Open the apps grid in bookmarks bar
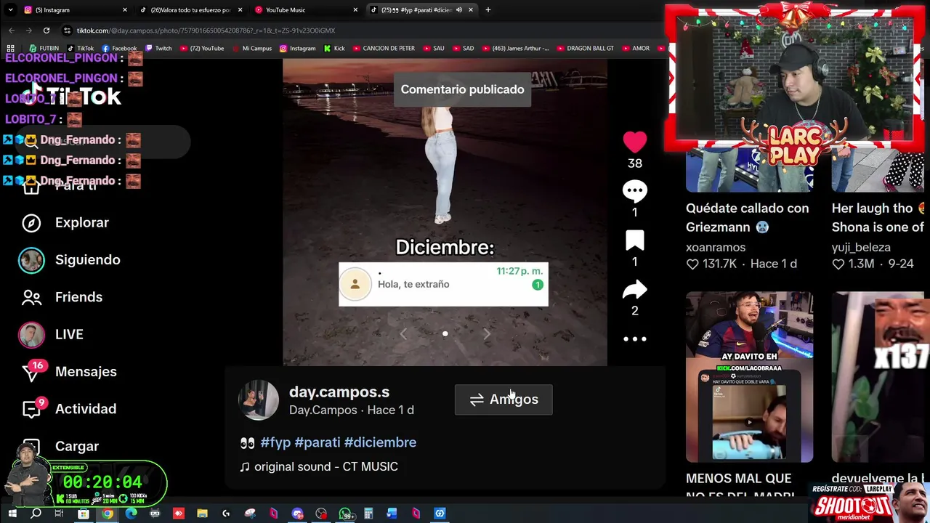This screenshot has width=930, height=523. pos(10,49)
